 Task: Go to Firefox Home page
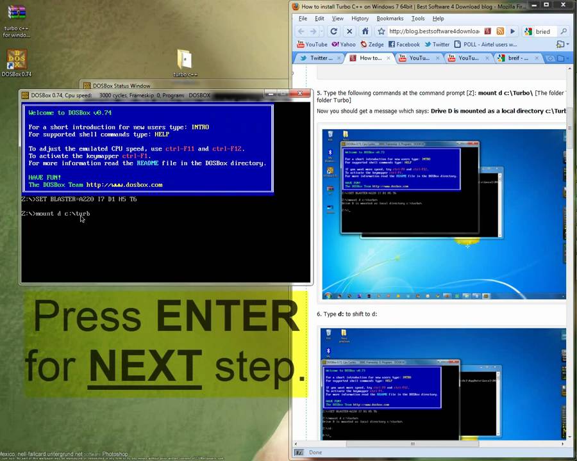point(365,31)
